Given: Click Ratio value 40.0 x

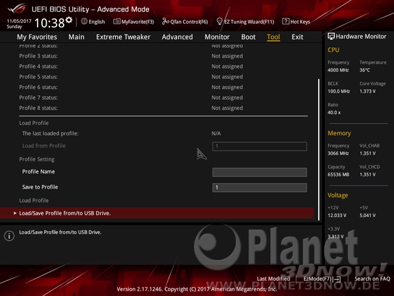Looking at the screenshot, I should (334, 112).
